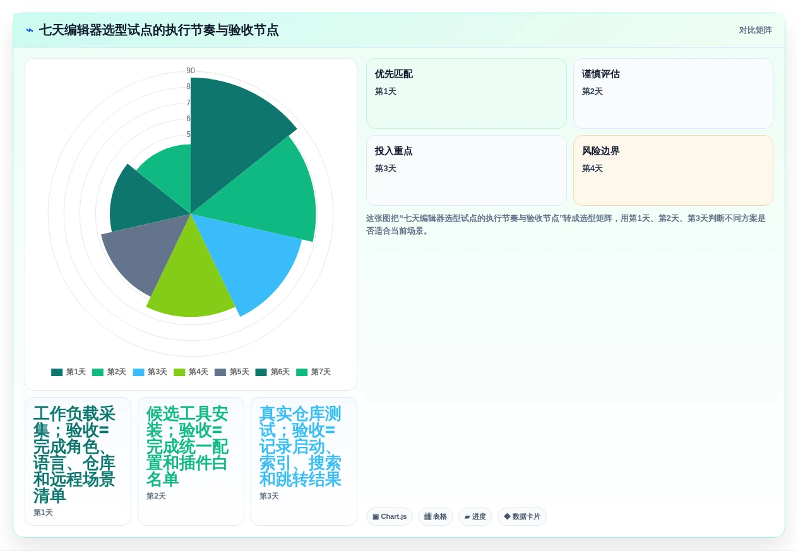Select the 真实仓库测试 day-three data card
Screen dimensions: 798x551
(x=304, y=461)
